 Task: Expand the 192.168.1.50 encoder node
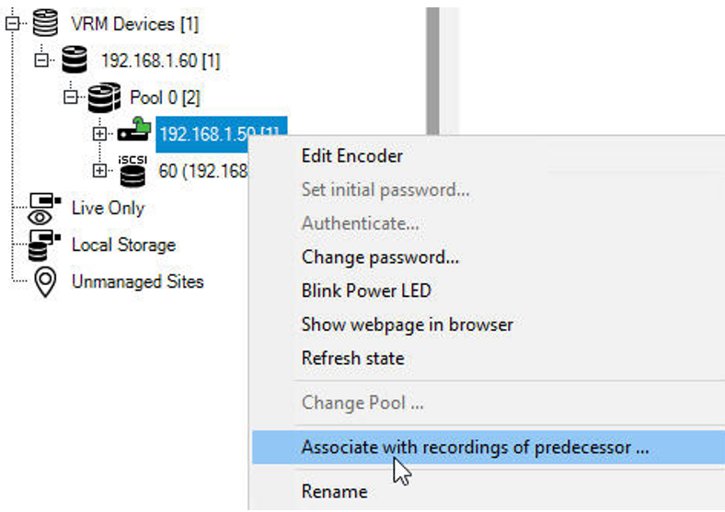(99, 134)
